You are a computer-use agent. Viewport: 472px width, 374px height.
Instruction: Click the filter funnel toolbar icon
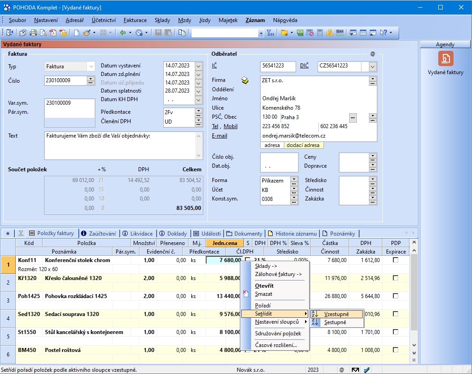tap(270, 32)
